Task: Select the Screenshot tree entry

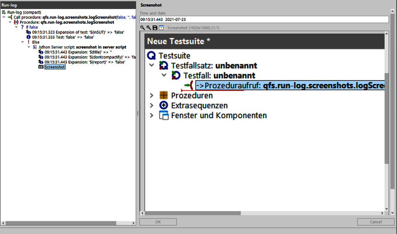Action: coord(55,67)
